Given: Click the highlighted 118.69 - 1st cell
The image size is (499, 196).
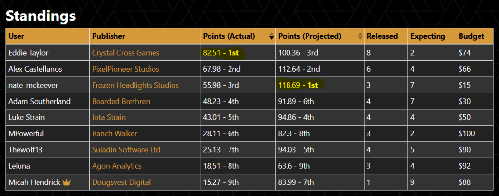Looking at the screenshot, I should point(297,85).
